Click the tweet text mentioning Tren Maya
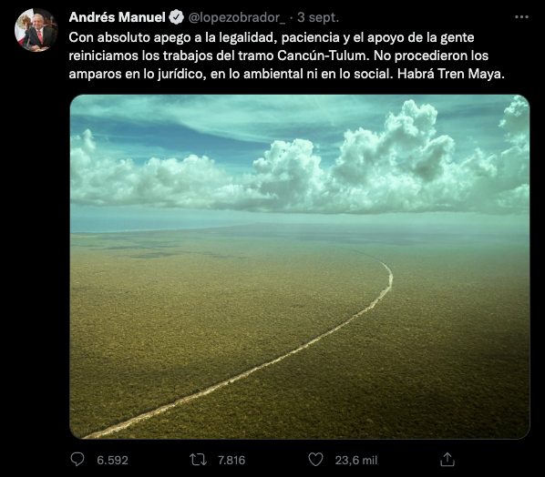This screenshot has height=477, width=545. pyautogui.click(x=287, y=74)
